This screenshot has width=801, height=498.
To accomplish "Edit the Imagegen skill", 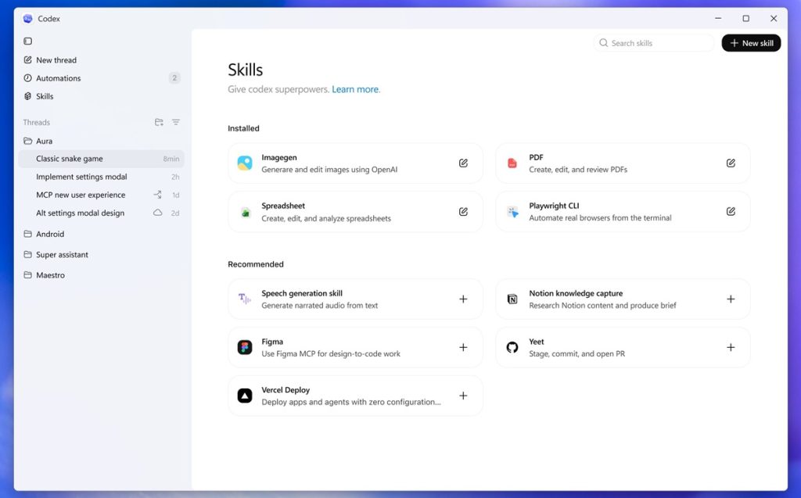I will 463,163.
